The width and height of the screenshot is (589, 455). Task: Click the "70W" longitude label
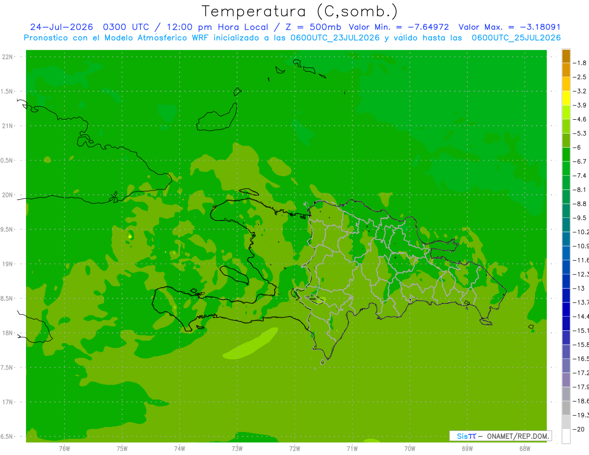coord(410,448)
